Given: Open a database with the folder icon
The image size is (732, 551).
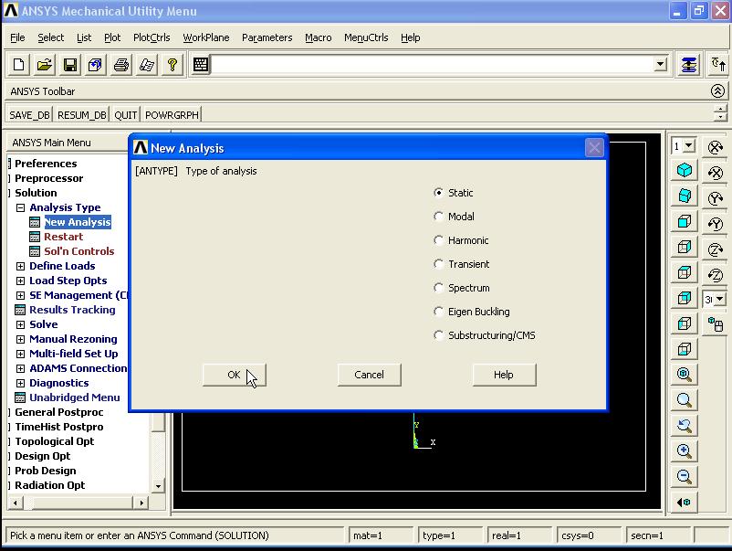Looking at the screenshot, I should tap(45, 65).
